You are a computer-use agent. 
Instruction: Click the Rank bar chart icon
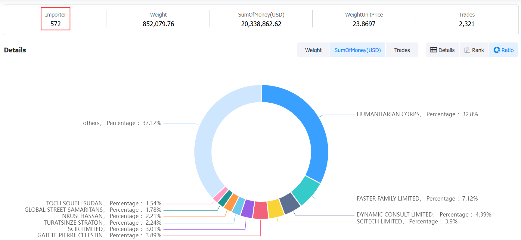click(467, 50)
